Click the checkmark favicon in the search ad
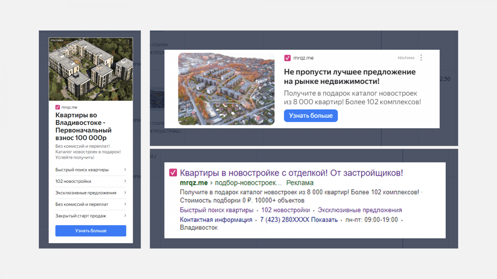The height and width of the screenshot is (279, 497). point(173,173)
